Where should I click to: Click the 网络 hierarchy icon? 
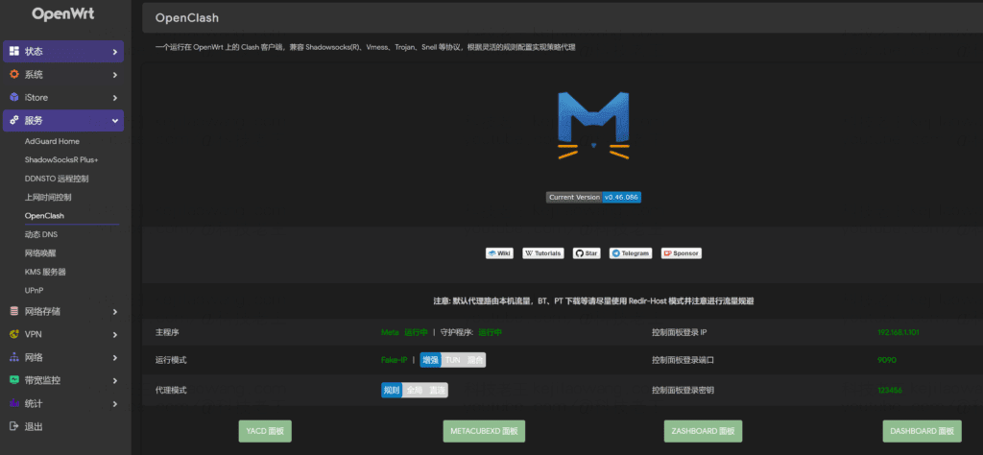[13, 357]
